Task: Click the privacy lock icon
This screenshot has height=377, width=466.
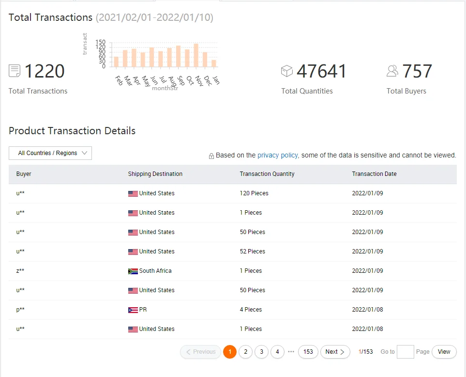Action: (x=211, y=156)
